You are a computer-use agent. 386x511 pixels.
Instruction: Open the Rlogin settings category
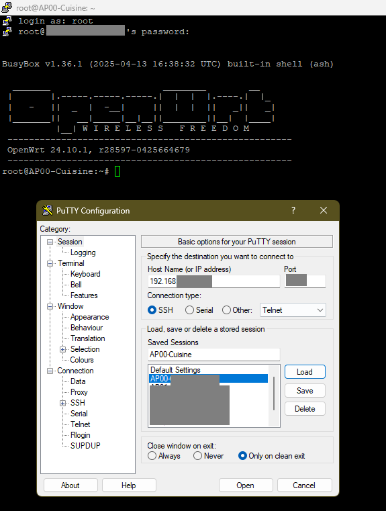click(80, 435)
